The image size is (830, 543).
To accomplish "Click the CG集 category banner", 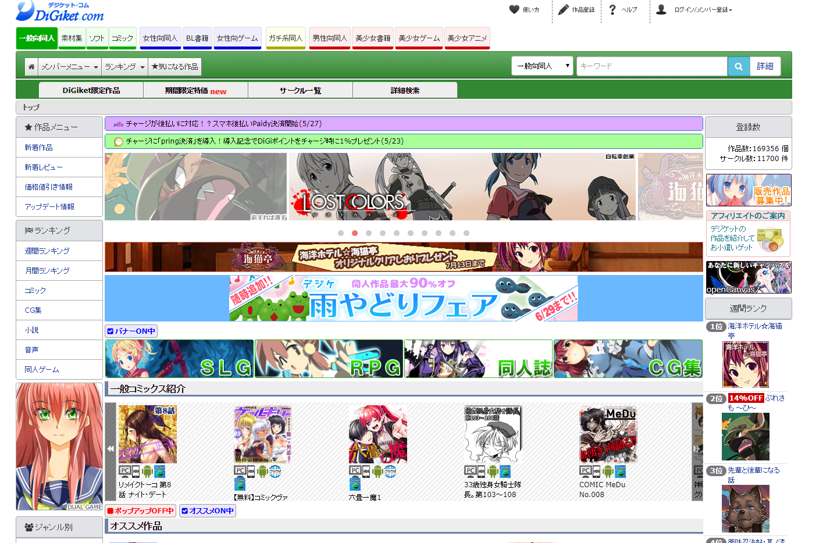I will (628, 359).
